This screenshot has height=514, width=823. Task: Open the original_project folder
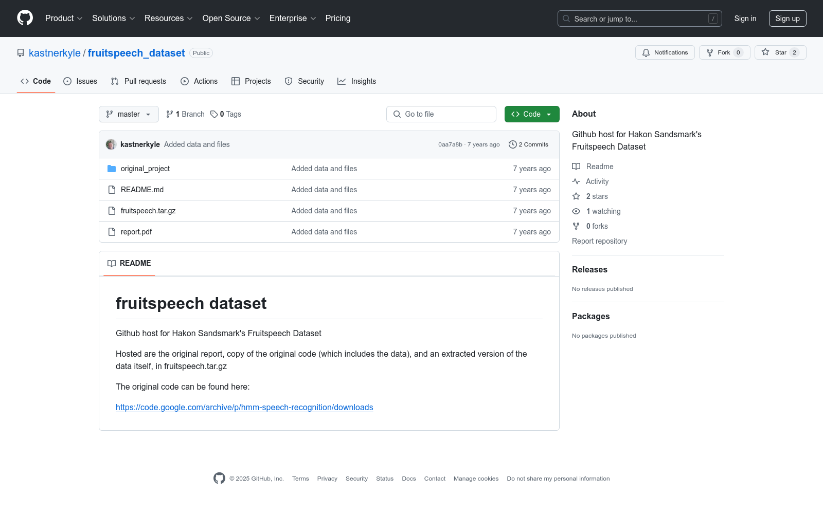point(145,169)
